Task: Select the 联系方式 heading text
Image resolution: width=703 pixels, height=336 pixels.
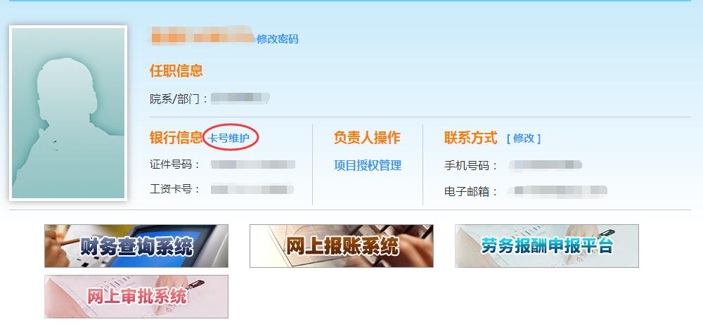Action: tap(471, 138)
